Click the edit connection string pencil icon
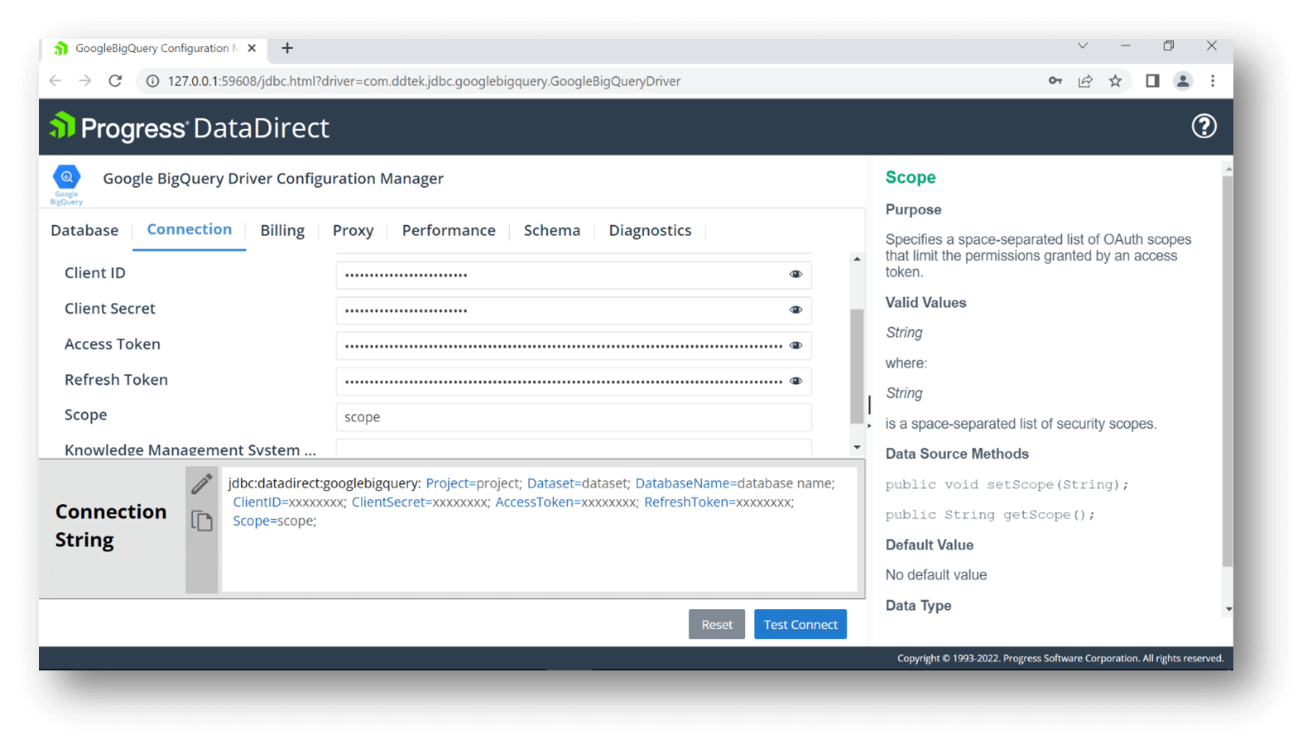Image resolution: width=1312 pixels, height=749 pixels. [x=202, y=483]
